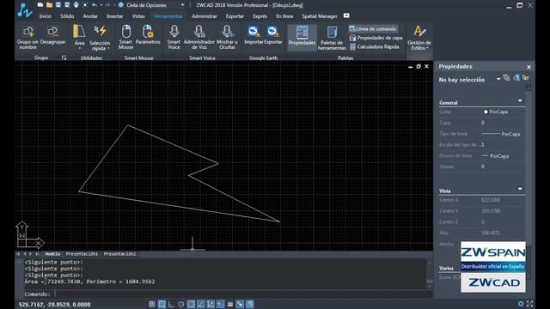Switch to the Insertar ribbon tab
Viewport: 550px width, 309px height.
(x=114, y=16)
